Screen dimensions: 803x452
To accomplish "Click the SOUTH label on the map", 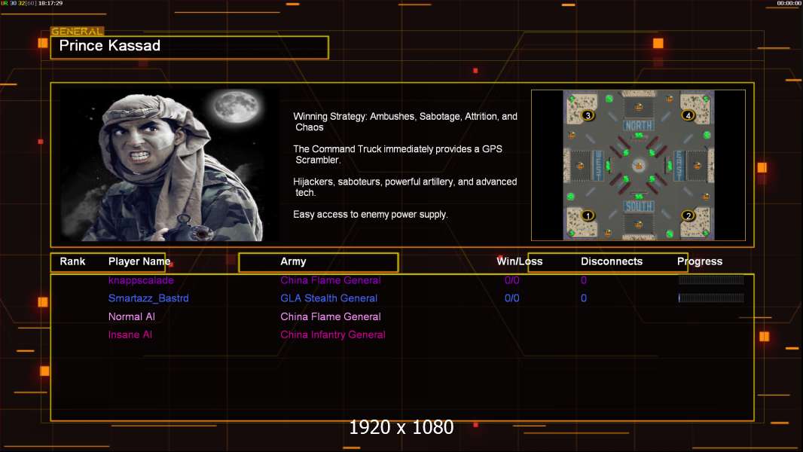I will click(638, 206).
